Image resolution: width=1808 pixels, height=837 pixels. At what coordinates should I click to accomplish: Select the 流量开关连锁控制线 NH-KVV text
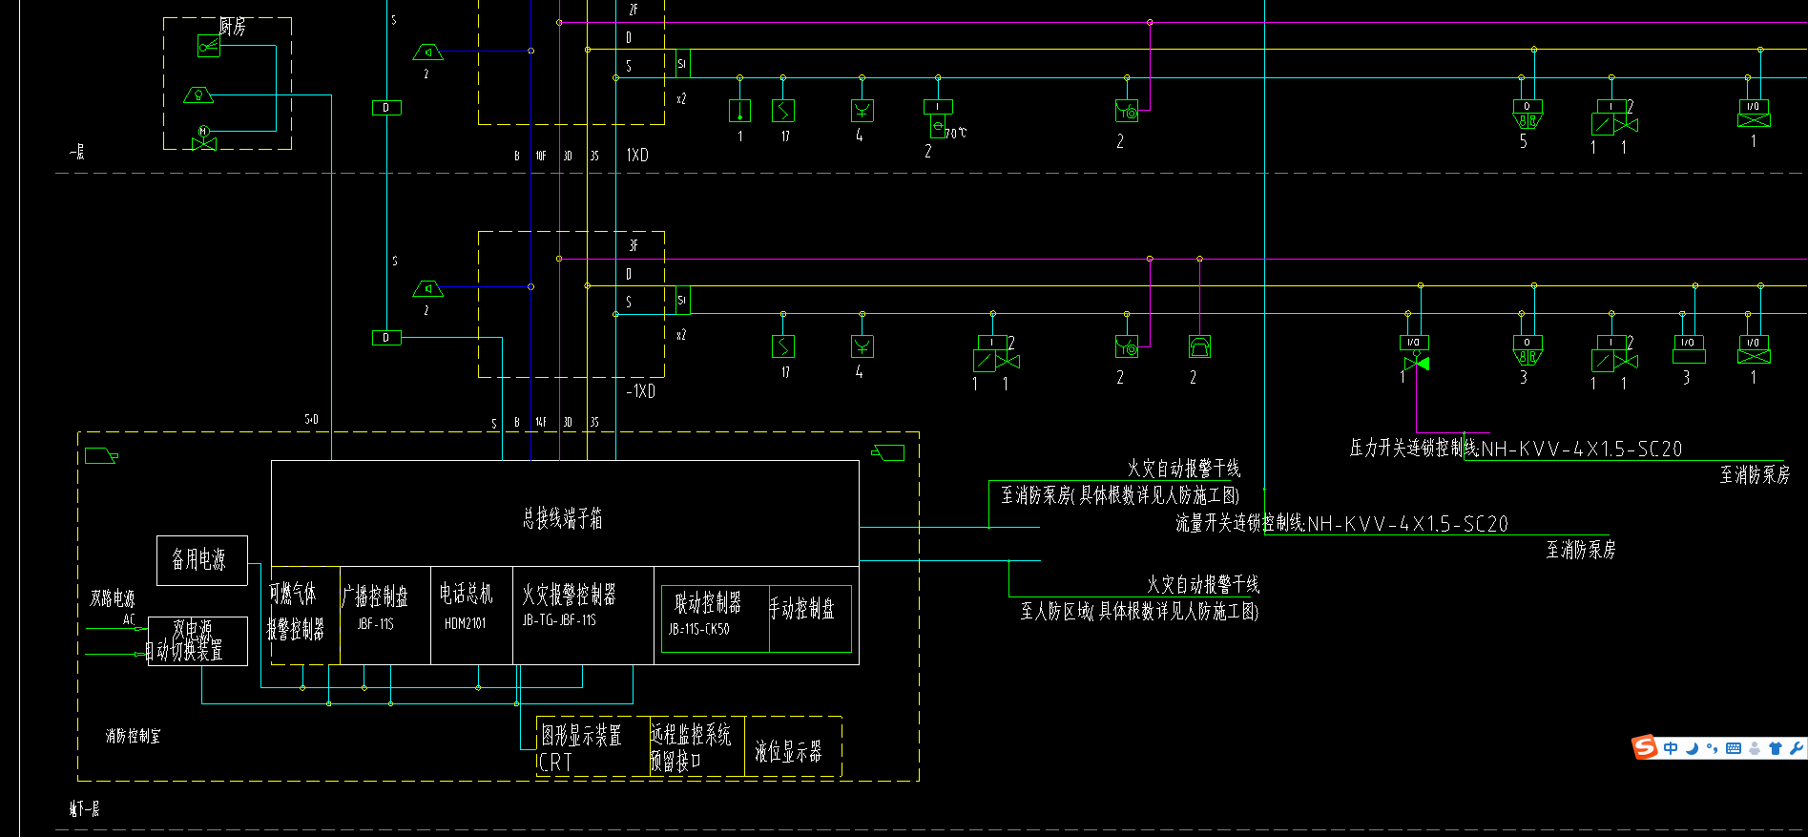pos(1342,523)
